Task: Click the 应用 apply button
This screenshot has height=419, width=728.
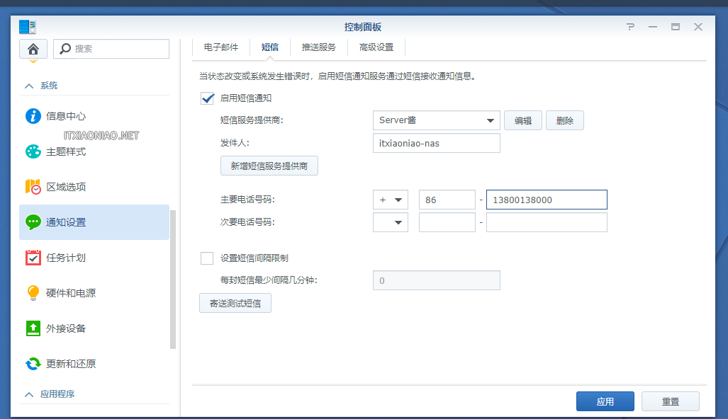Action: 605,401
